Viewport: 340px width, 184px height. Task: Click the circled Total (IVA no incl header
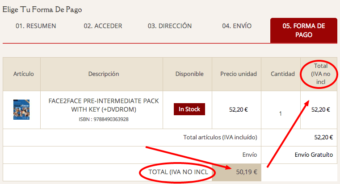(x=320, y=74)
